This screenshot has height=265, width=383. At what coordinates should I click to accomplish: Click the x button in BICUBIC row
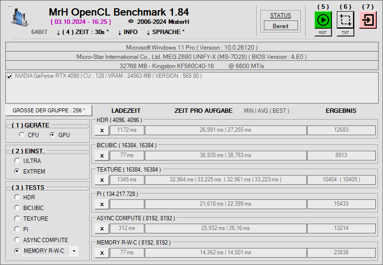(x=102, y=156)
